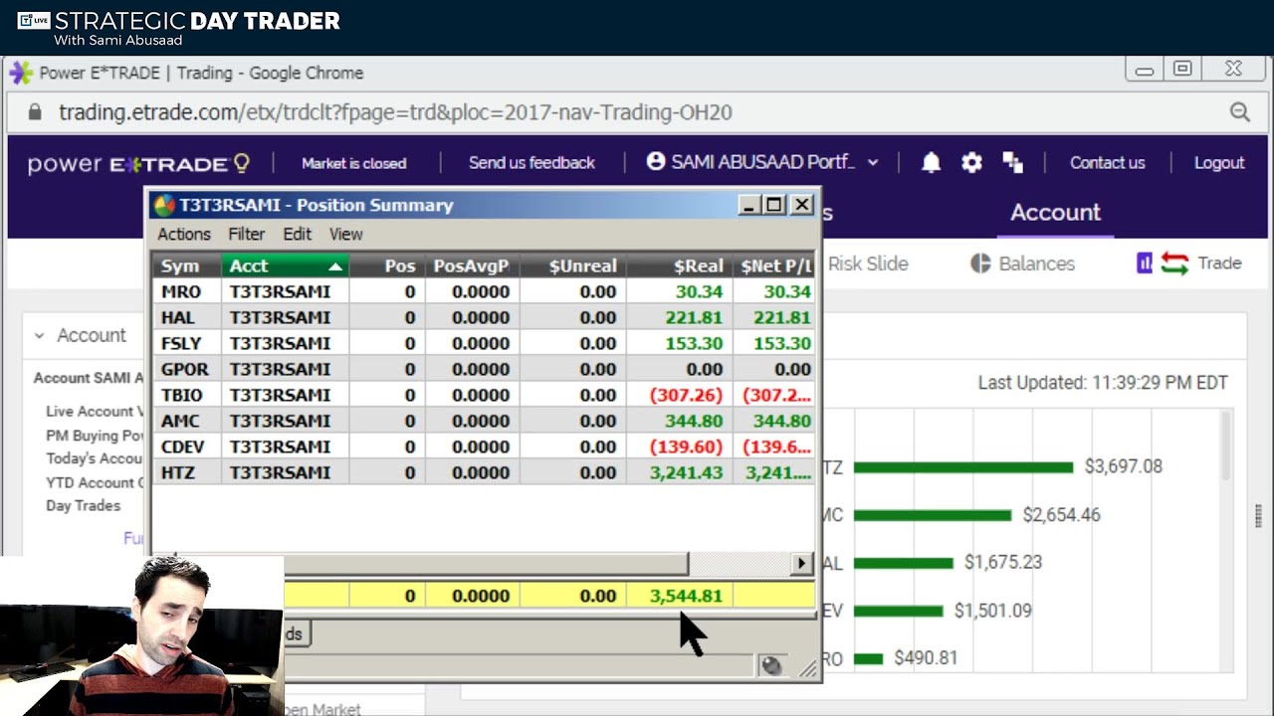Image resolution: width=1274 pixels, height=716 pixels.
Task: Click the Trade button
Action: (1219, 264)
